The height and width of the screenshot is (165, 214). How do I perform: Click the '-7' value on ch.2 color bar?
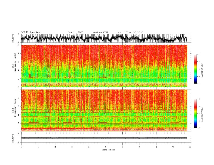[x=199, y=128]
